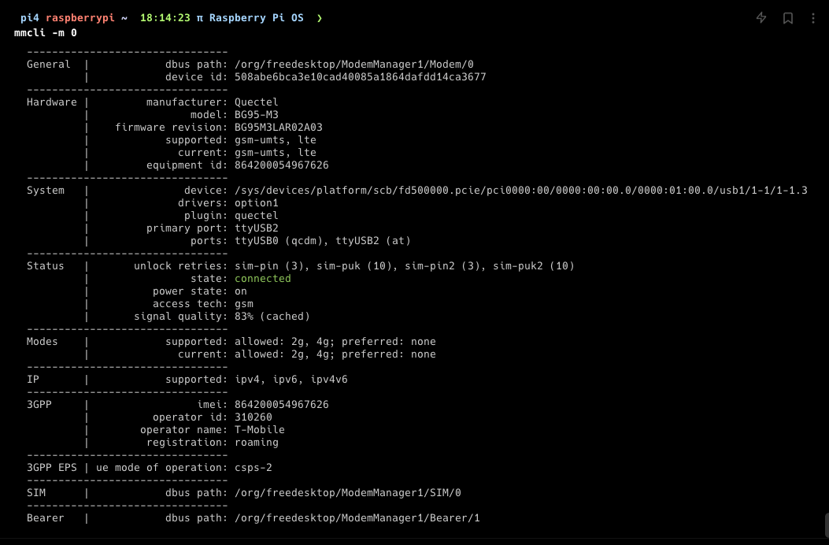This screenshot has height=545, width=829.
Task: Click signal quality '83% (cached)'
Action: [x=272, y=317]
